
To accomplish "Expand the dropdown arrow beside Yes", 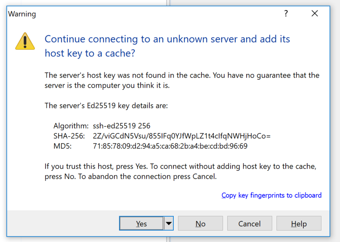I will click(169, 223).
